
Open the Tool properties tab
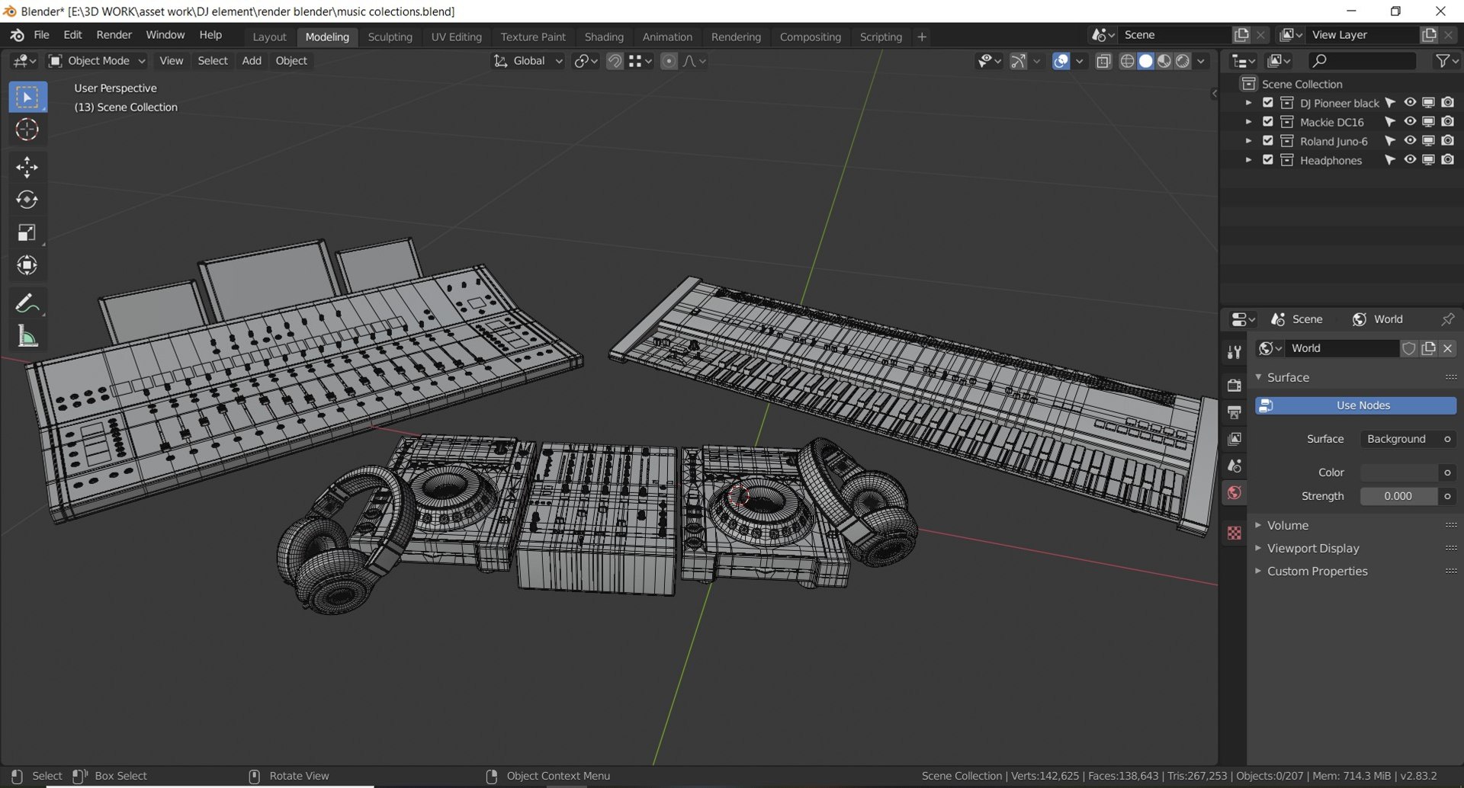coord(1234,351)
